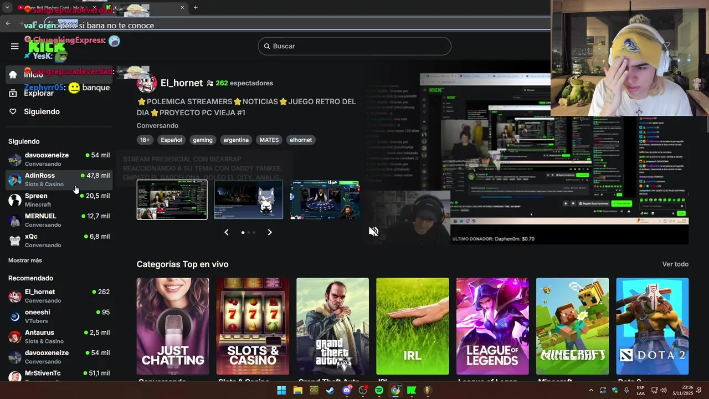Open xQc channel in sidebar
The width and height of the screenshot is (709, 399).
pyautogui.click(x=59, y=241)
